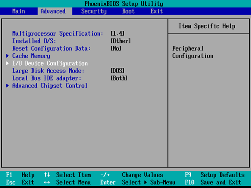Select Multiprocessor Specification label

[58, 34]
